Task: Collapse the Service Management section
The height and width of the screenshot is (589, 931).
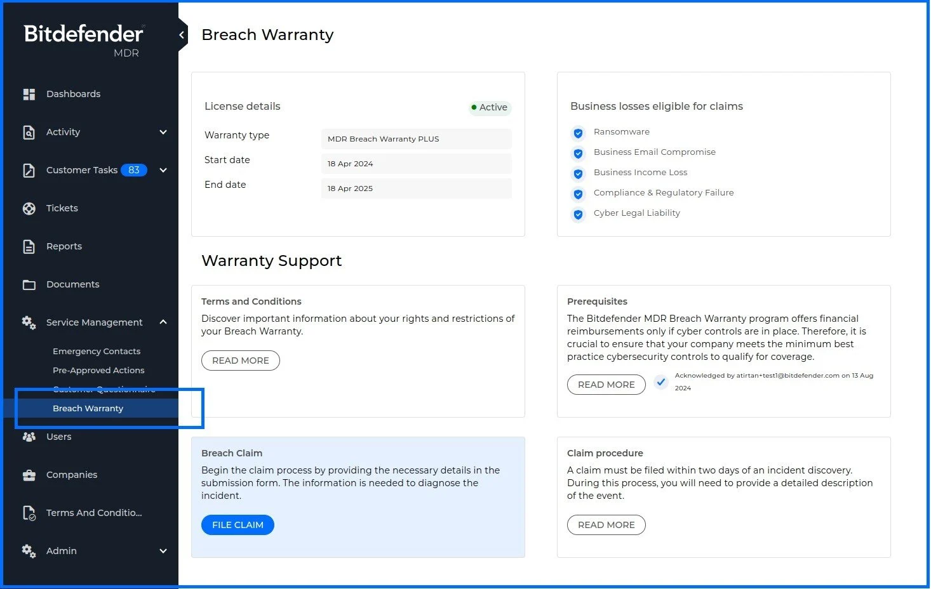Action: coord(163,322)
